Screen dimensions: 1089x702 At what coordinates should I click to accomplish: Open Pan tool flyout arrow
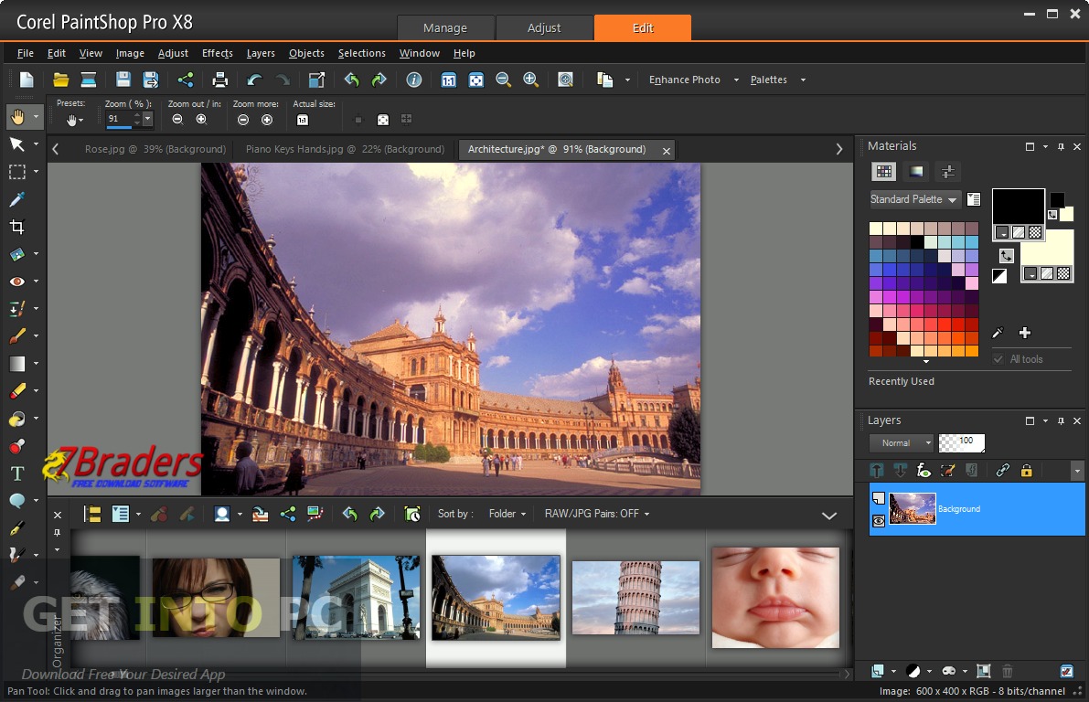(36, 117)
